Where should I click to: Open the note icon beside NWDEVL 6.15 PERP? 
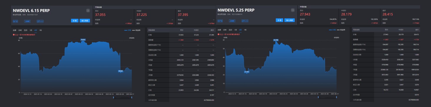tap(88, 11)
